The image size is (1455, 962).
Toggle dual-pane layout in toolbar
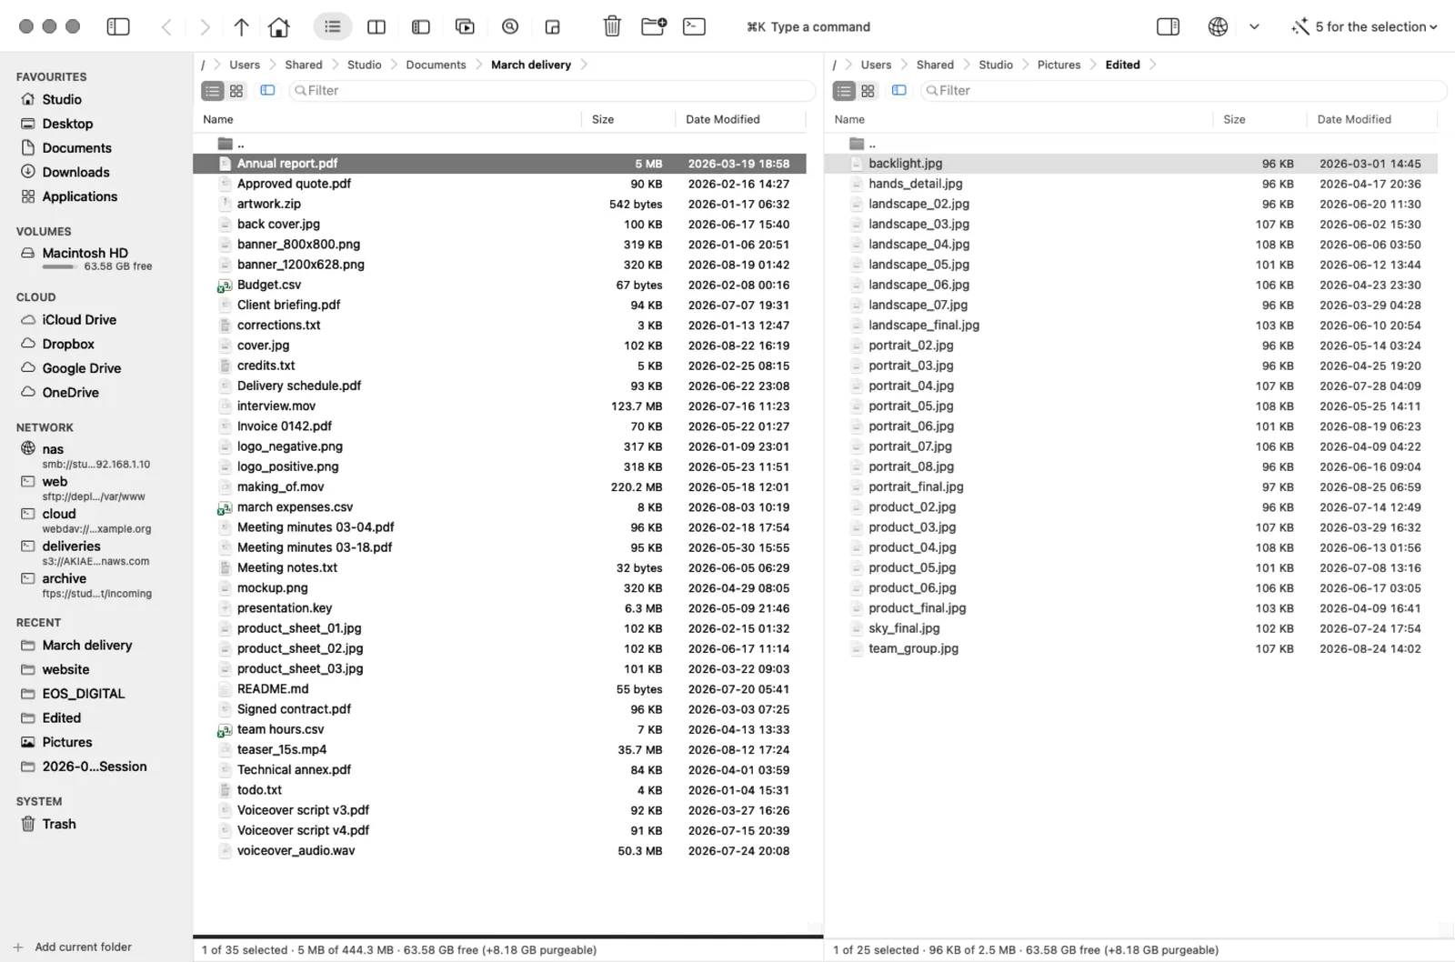pyautogui.click(x=376, y=27)
